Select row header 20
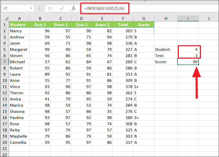The image size is (219, 157). [5, 142]
